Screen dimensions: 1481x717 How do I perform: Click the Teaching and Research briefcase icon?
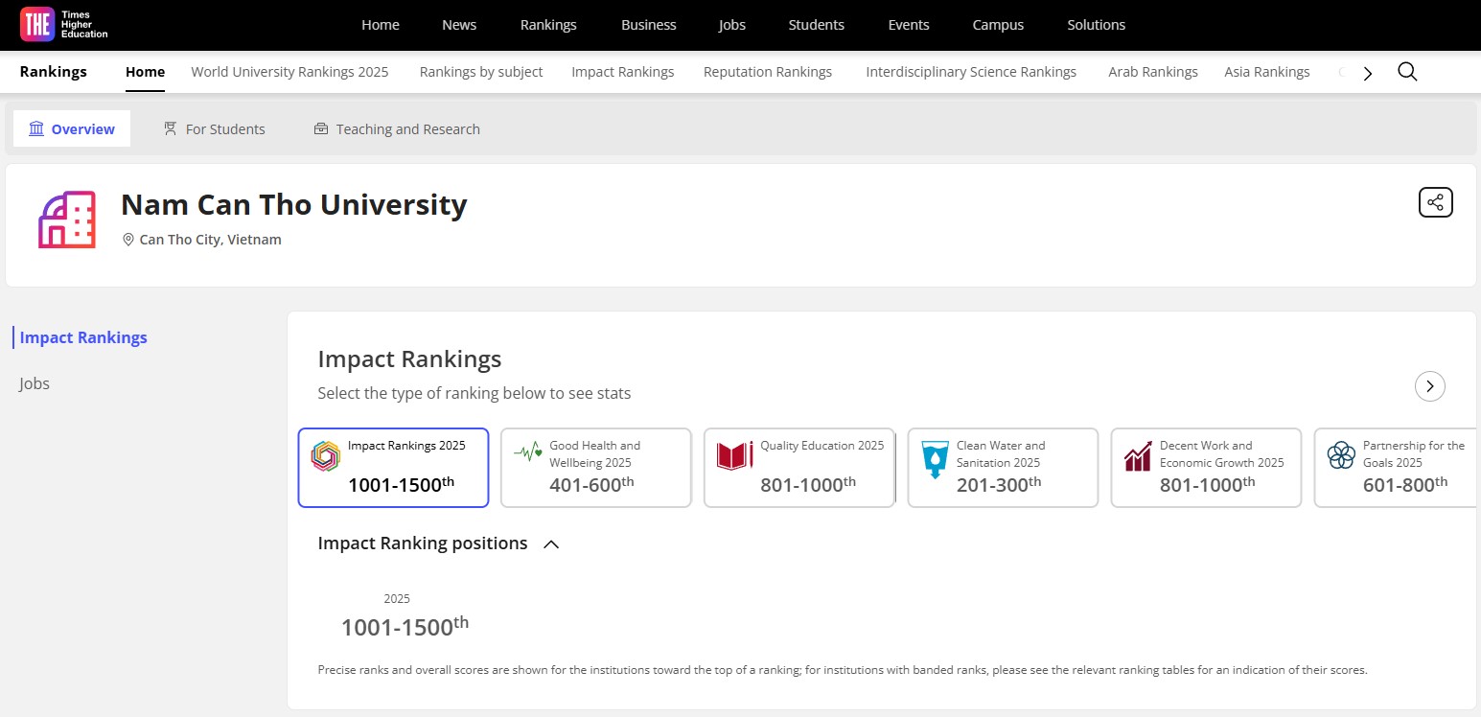point(321,128)
